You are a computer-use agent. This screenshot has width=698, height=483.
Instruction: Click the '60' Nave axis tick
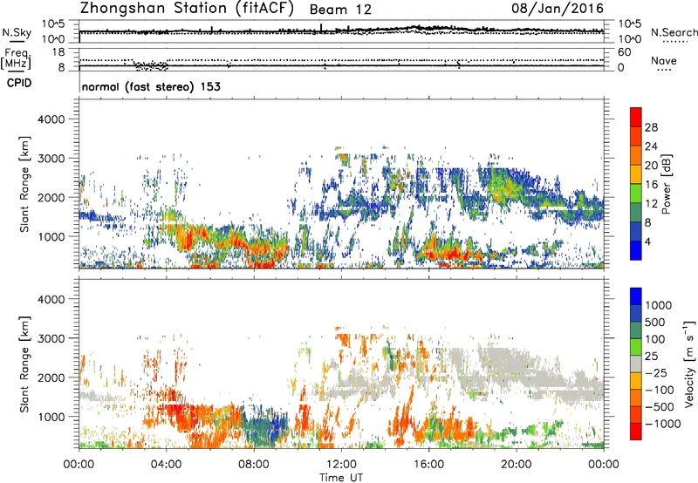coord(624,52)
